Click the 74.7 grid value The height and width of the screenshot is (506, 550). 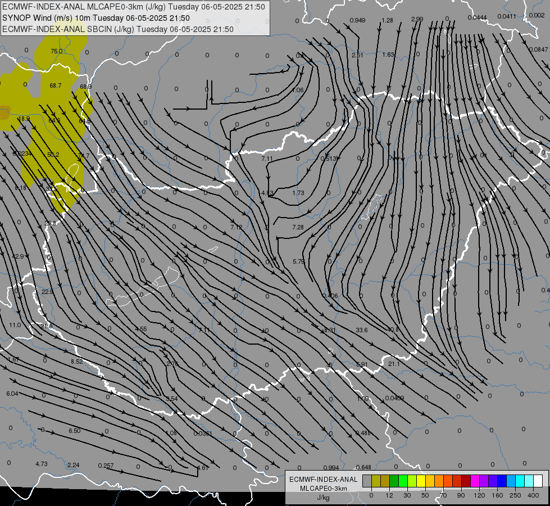(x=84, y=156)
